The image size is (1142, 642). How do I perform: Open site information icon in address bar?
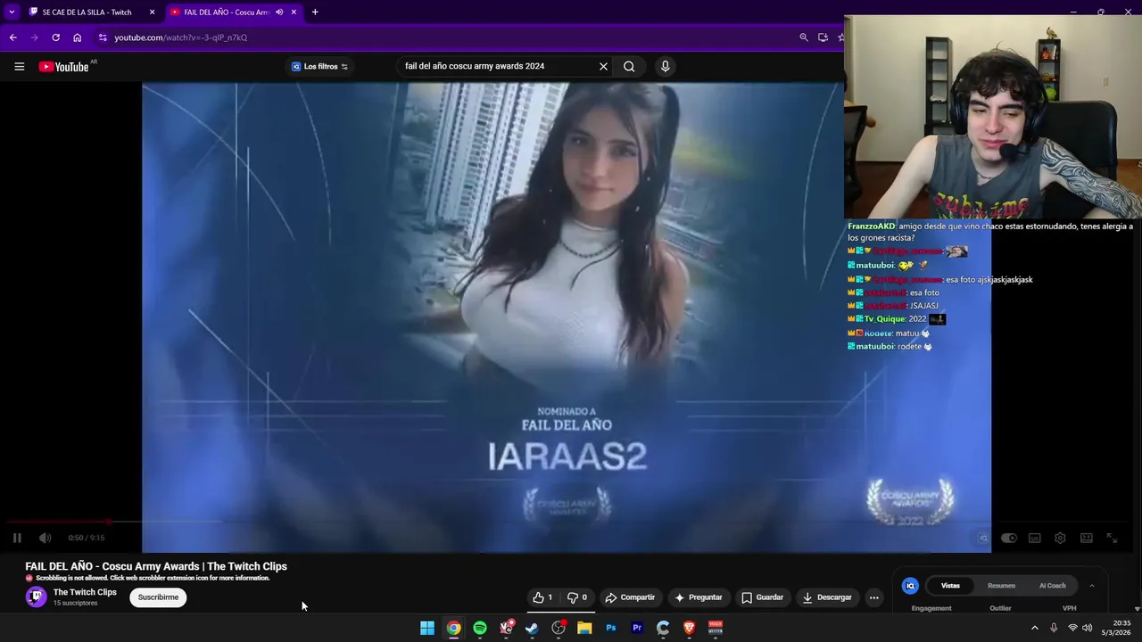(103, 37)
